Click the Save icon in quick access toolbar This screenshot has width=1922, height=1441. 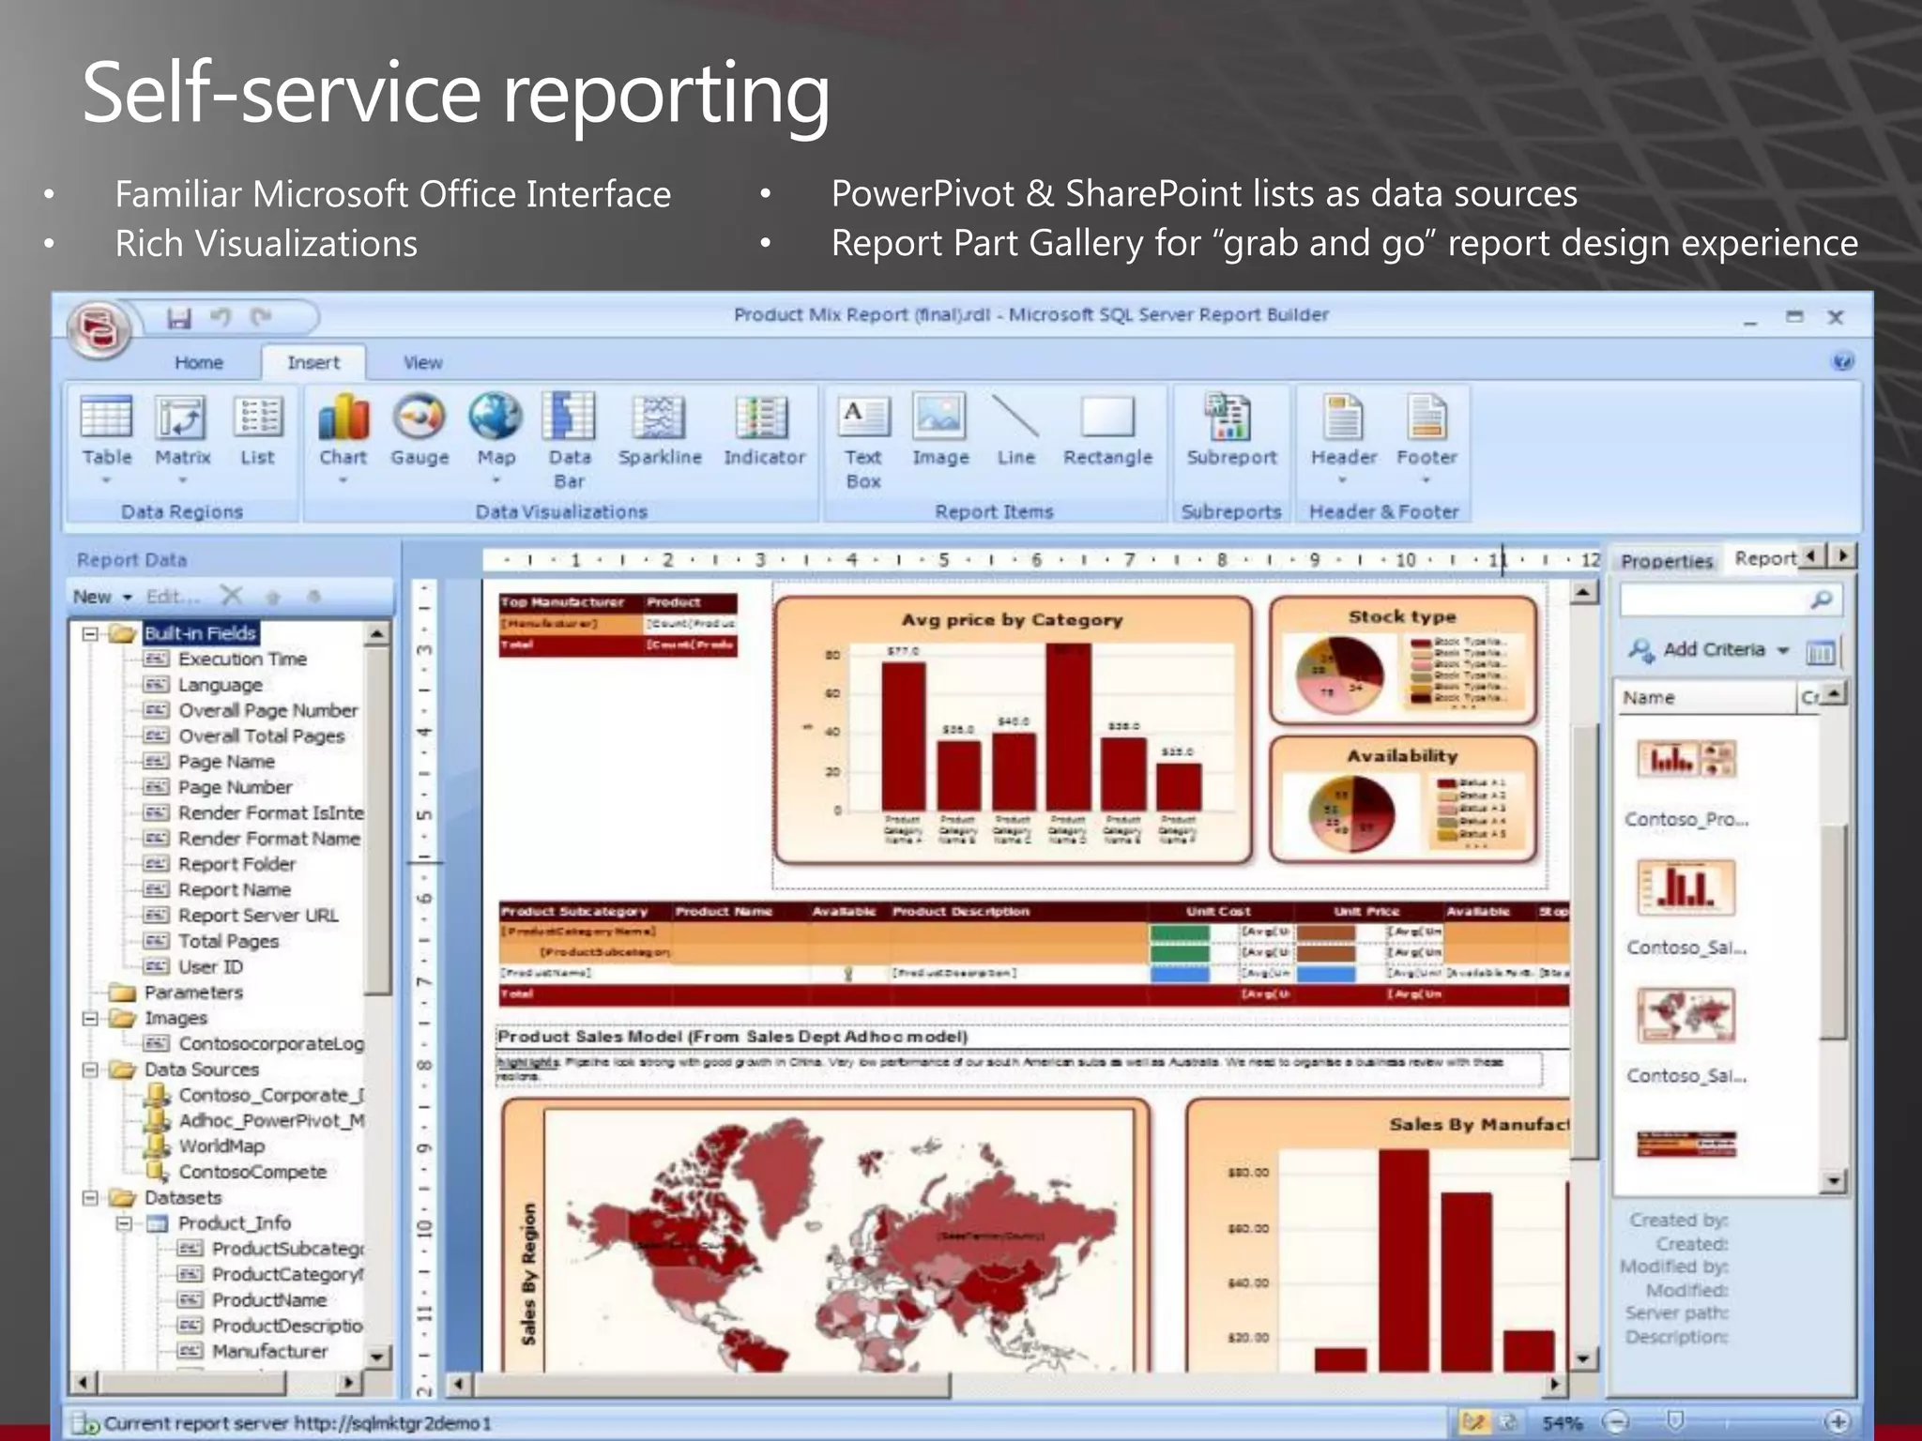coord(179,318)
